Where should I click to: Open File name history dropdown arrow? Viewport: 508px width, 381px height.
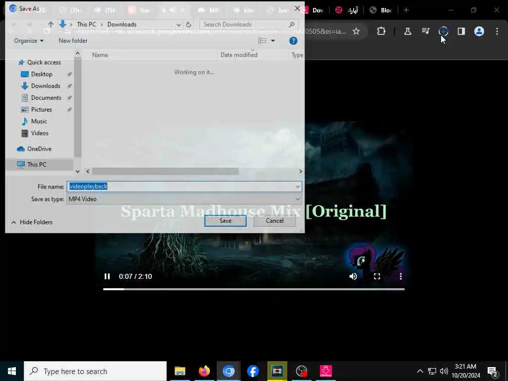coord(298,187)
